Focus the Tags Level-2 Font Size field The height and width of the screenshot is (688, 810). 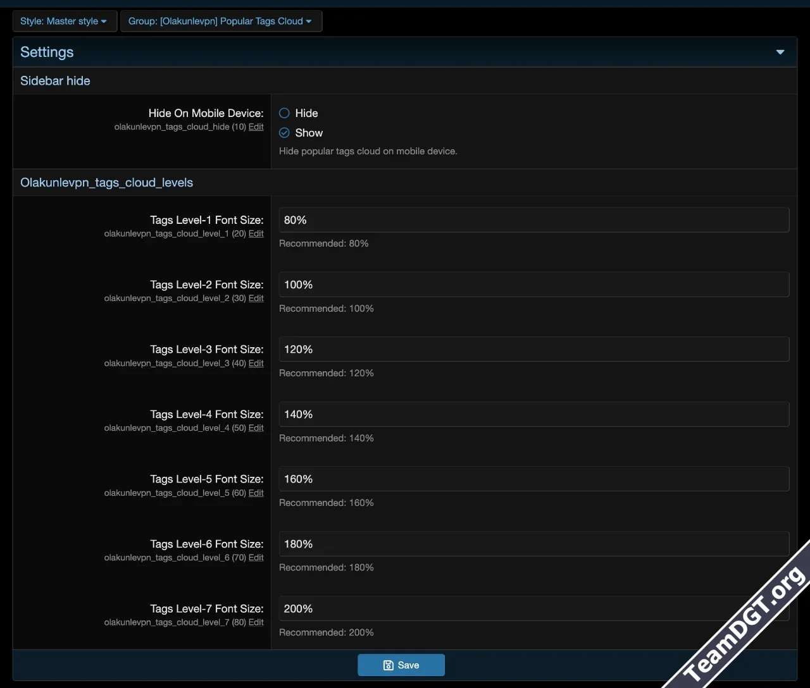point(533,285)
